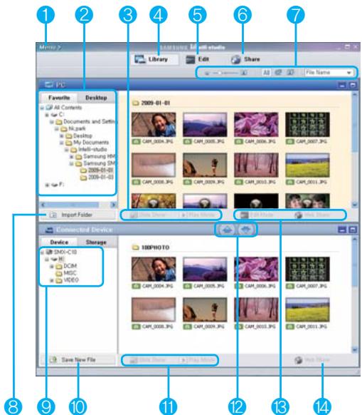Select the Favorite tab in PC panel
Viewport: 362px width, 415px height.
(59, 98)
